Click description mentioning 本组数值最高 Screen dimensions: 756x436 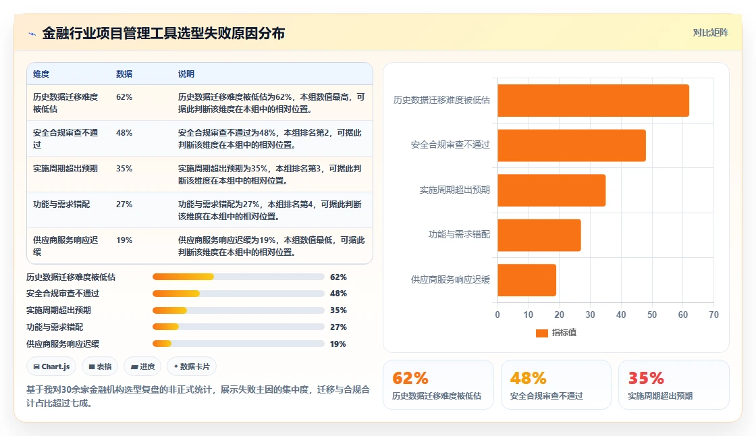pos(271,103)
